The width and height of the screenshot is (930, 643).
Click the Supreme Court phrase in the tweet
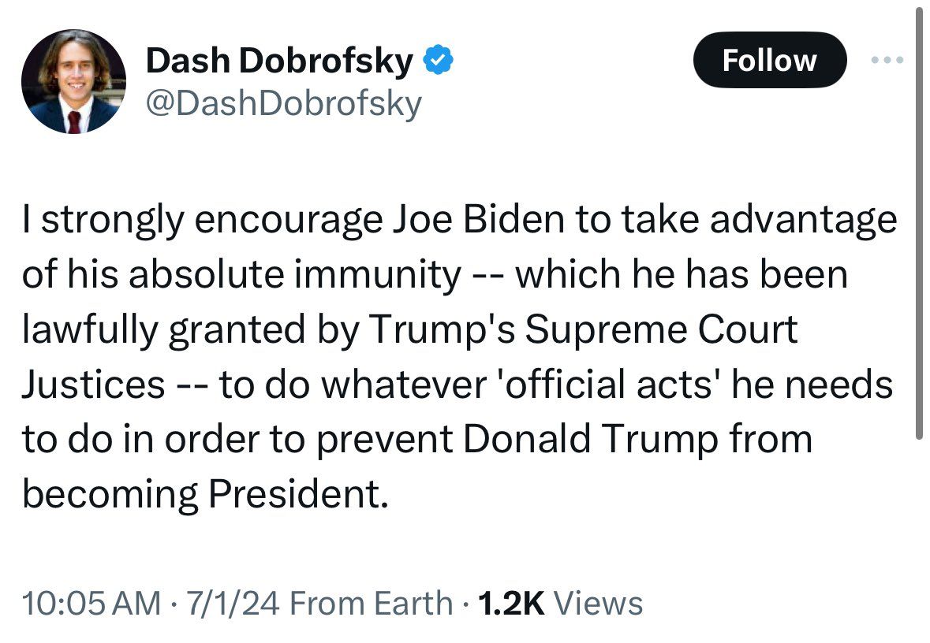pos(663,329)
